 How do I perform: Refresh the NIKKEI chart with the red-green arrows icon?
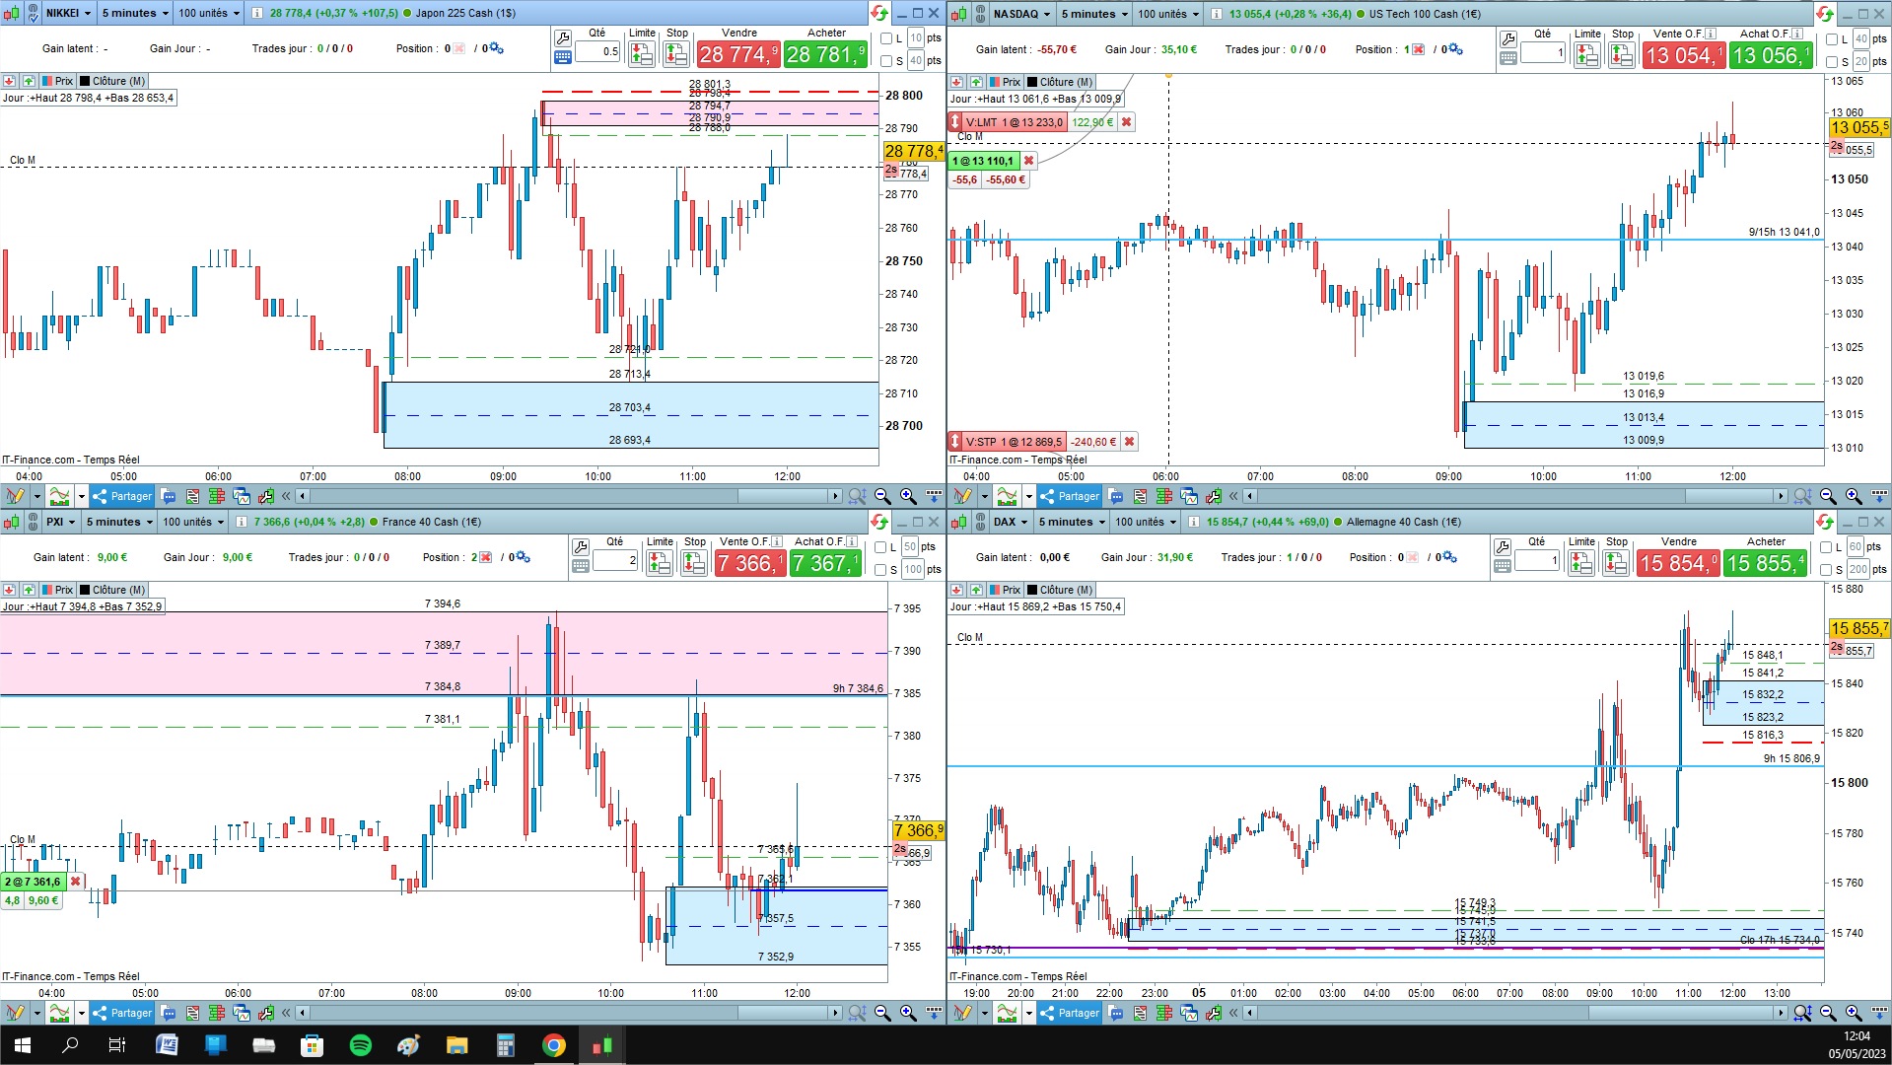878,13
